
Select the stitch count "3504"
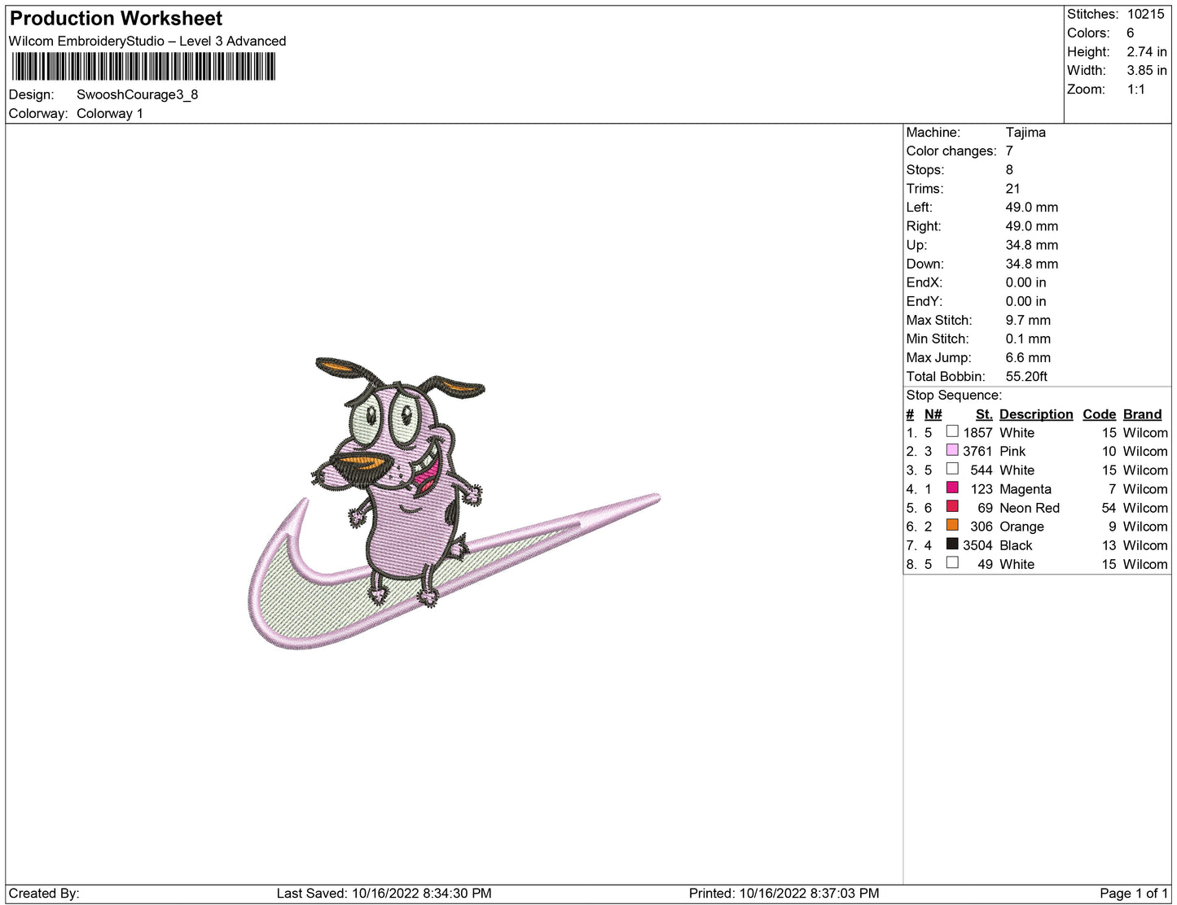977,545
